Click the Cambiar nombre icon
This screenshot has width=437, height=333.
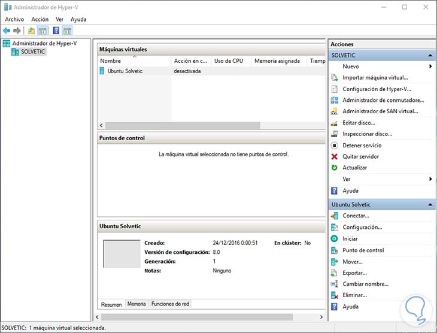point(335,284)
